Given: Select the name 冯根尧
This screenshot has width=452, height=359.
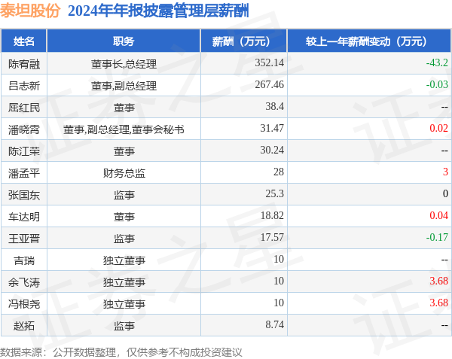Looking at the screenshot, I should [24, 304].
